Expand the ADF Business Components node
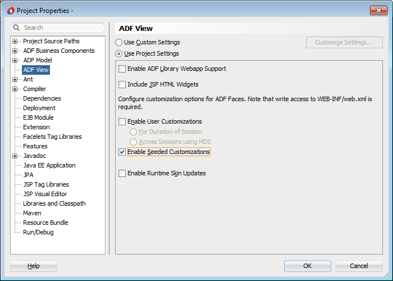This screenshot has width=393, height=281. (15, 51)
